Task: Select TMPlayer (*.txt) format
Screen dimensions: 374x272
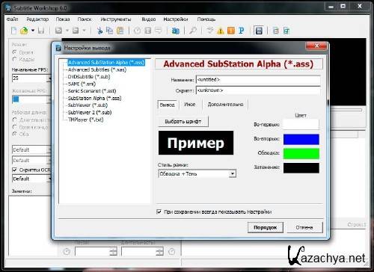Action: [86, 120]
